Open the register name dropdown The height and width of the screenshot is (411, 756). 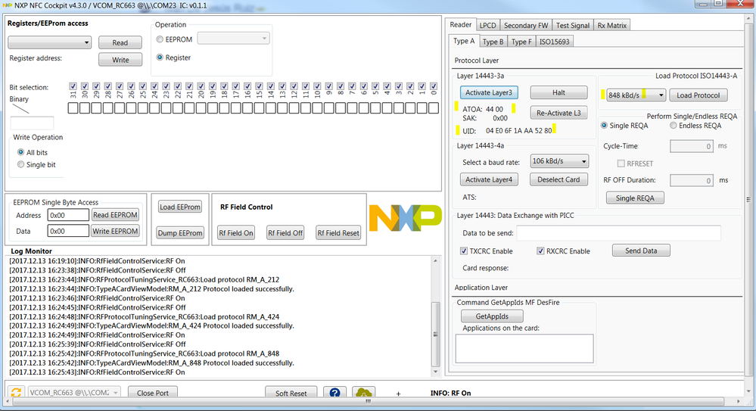49,42
